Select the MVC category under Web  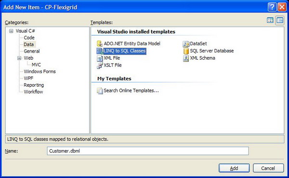[x=36, y=65]
